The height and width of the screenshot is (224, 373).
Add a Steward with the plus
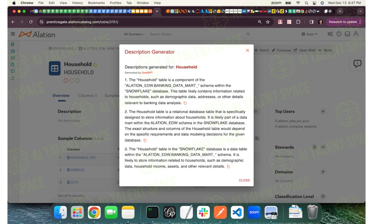[x=323, y=147]
